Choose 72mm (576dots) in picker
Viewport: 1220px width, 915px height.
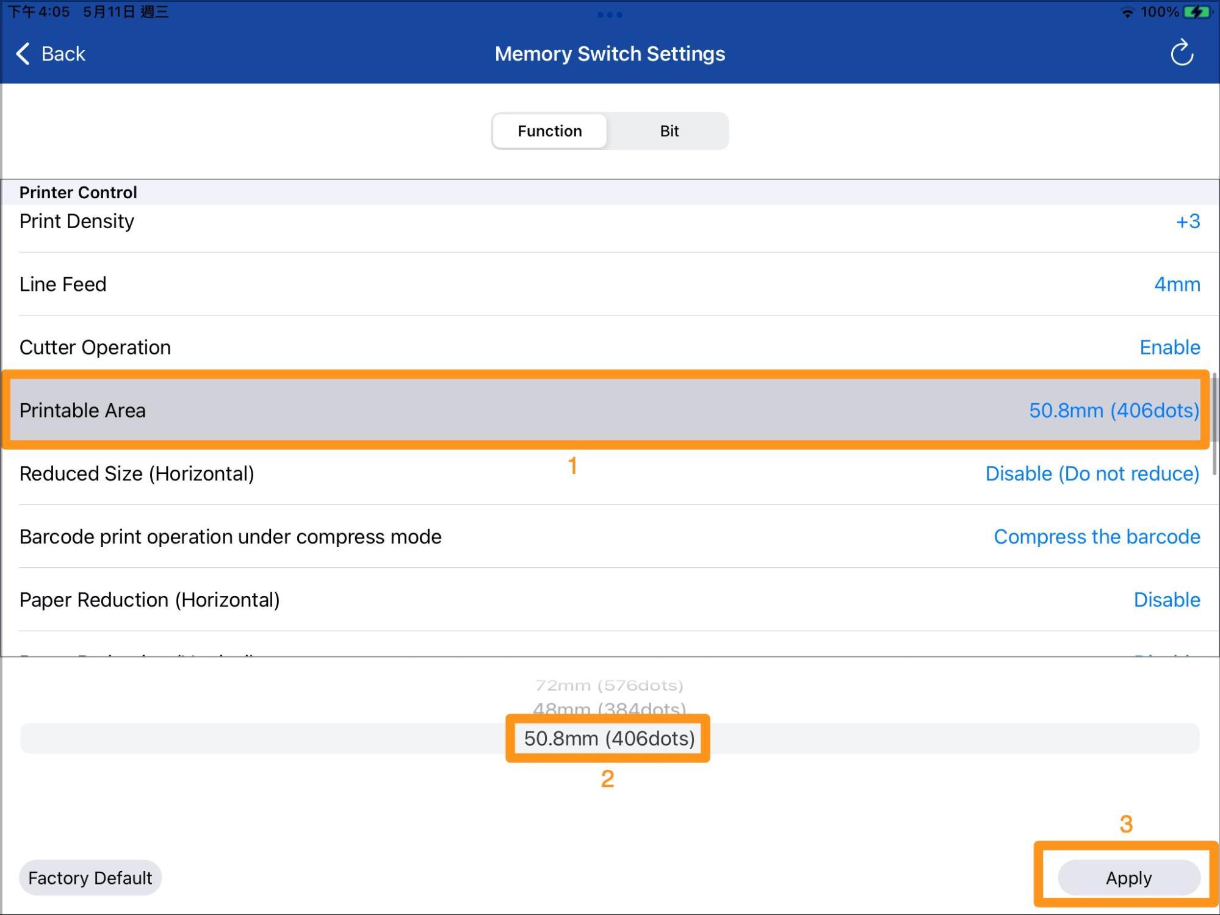pyautogui.click(x=609, y=686)
